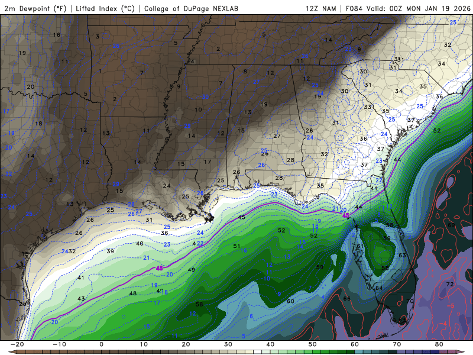Image resolution: width=473 pixels, height=355 pixels.
Task: Click the "30" label on the color scale
Action: click(x=228, y=344)
